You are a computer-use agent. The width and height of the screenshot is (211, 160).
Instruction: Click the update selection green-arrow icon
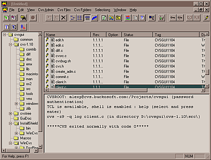(6, 18)
